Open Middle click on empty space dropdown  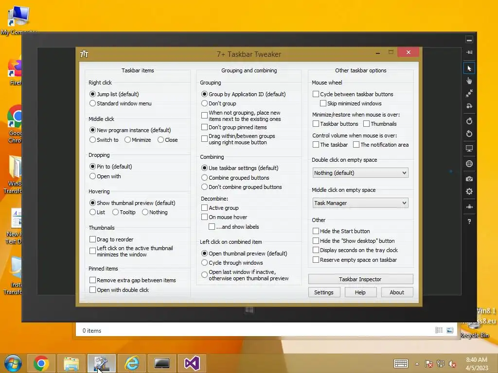pos(360,203)
